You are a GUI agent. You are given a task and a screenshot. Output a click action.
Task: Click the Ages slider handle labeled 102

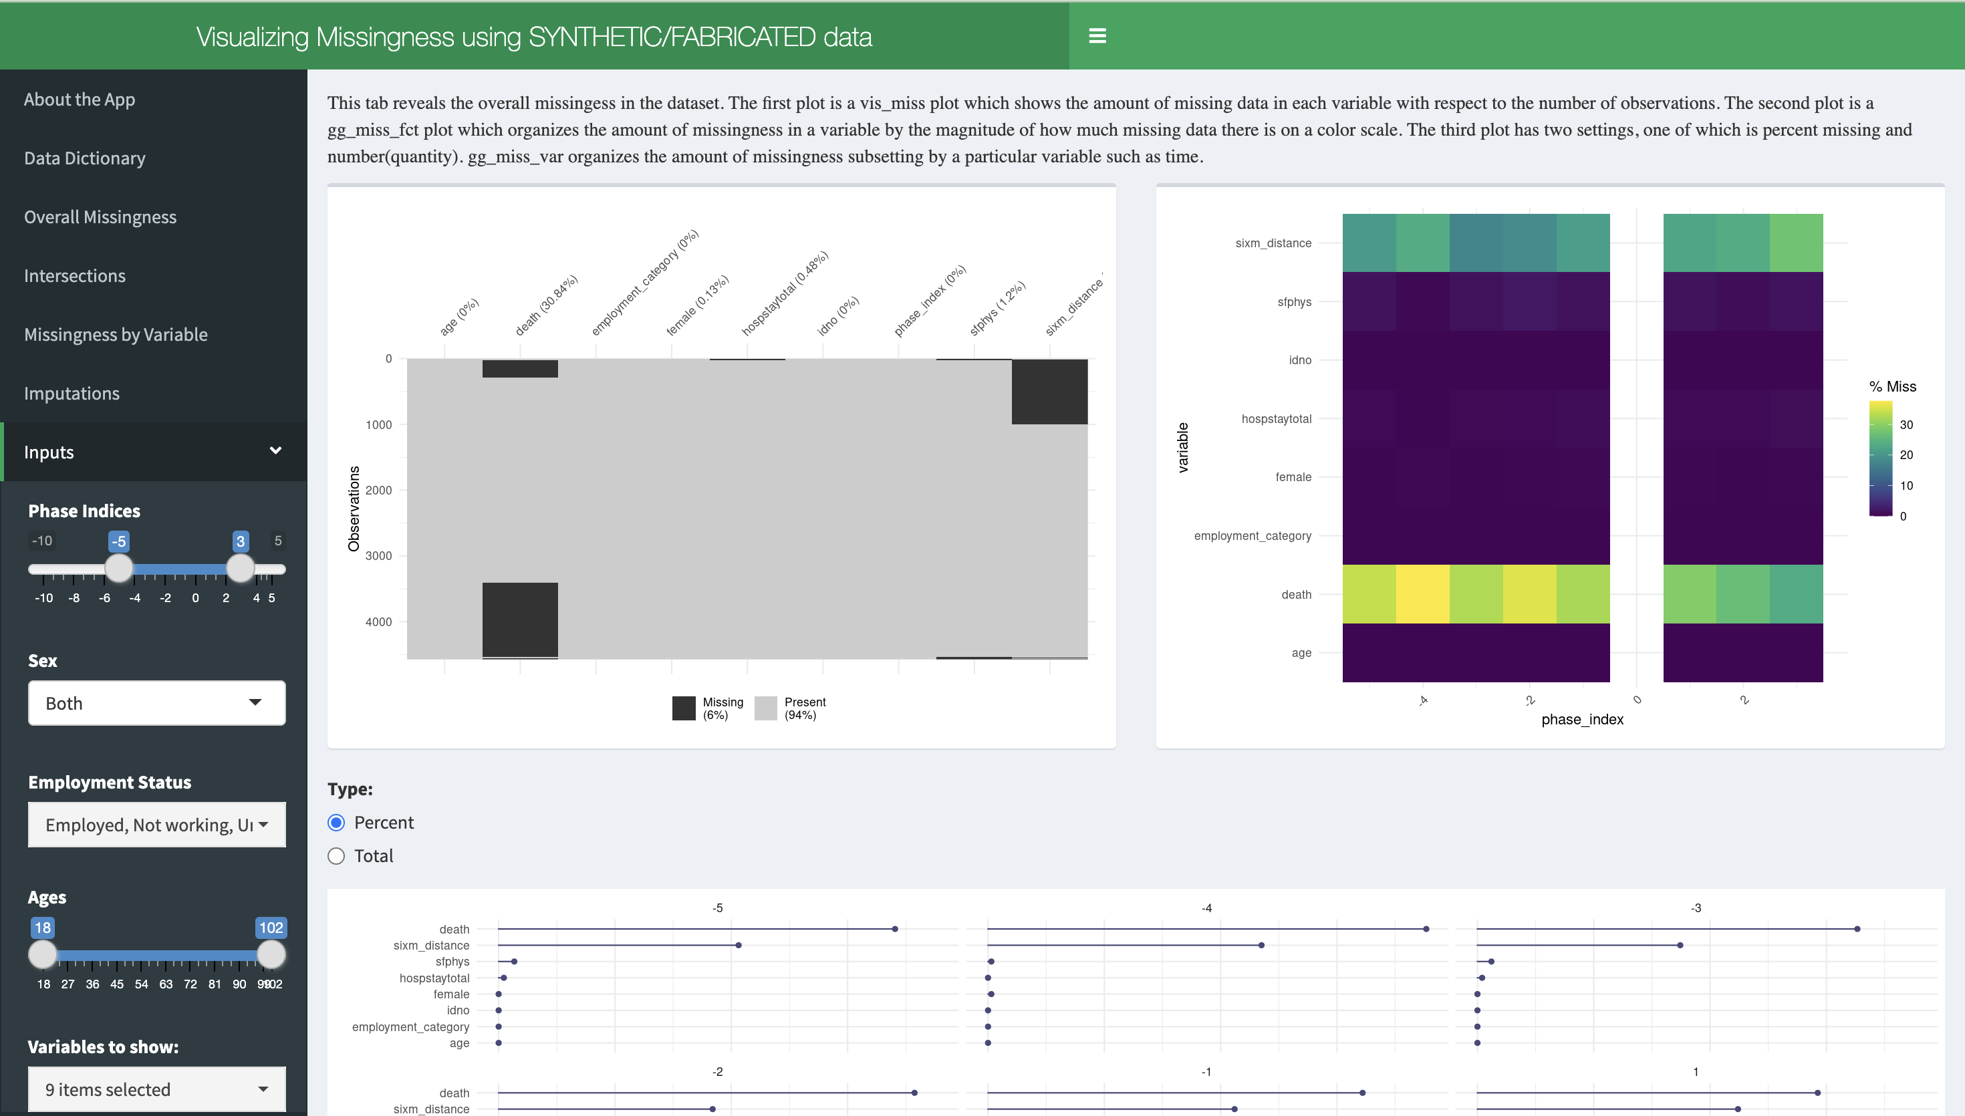271,955
